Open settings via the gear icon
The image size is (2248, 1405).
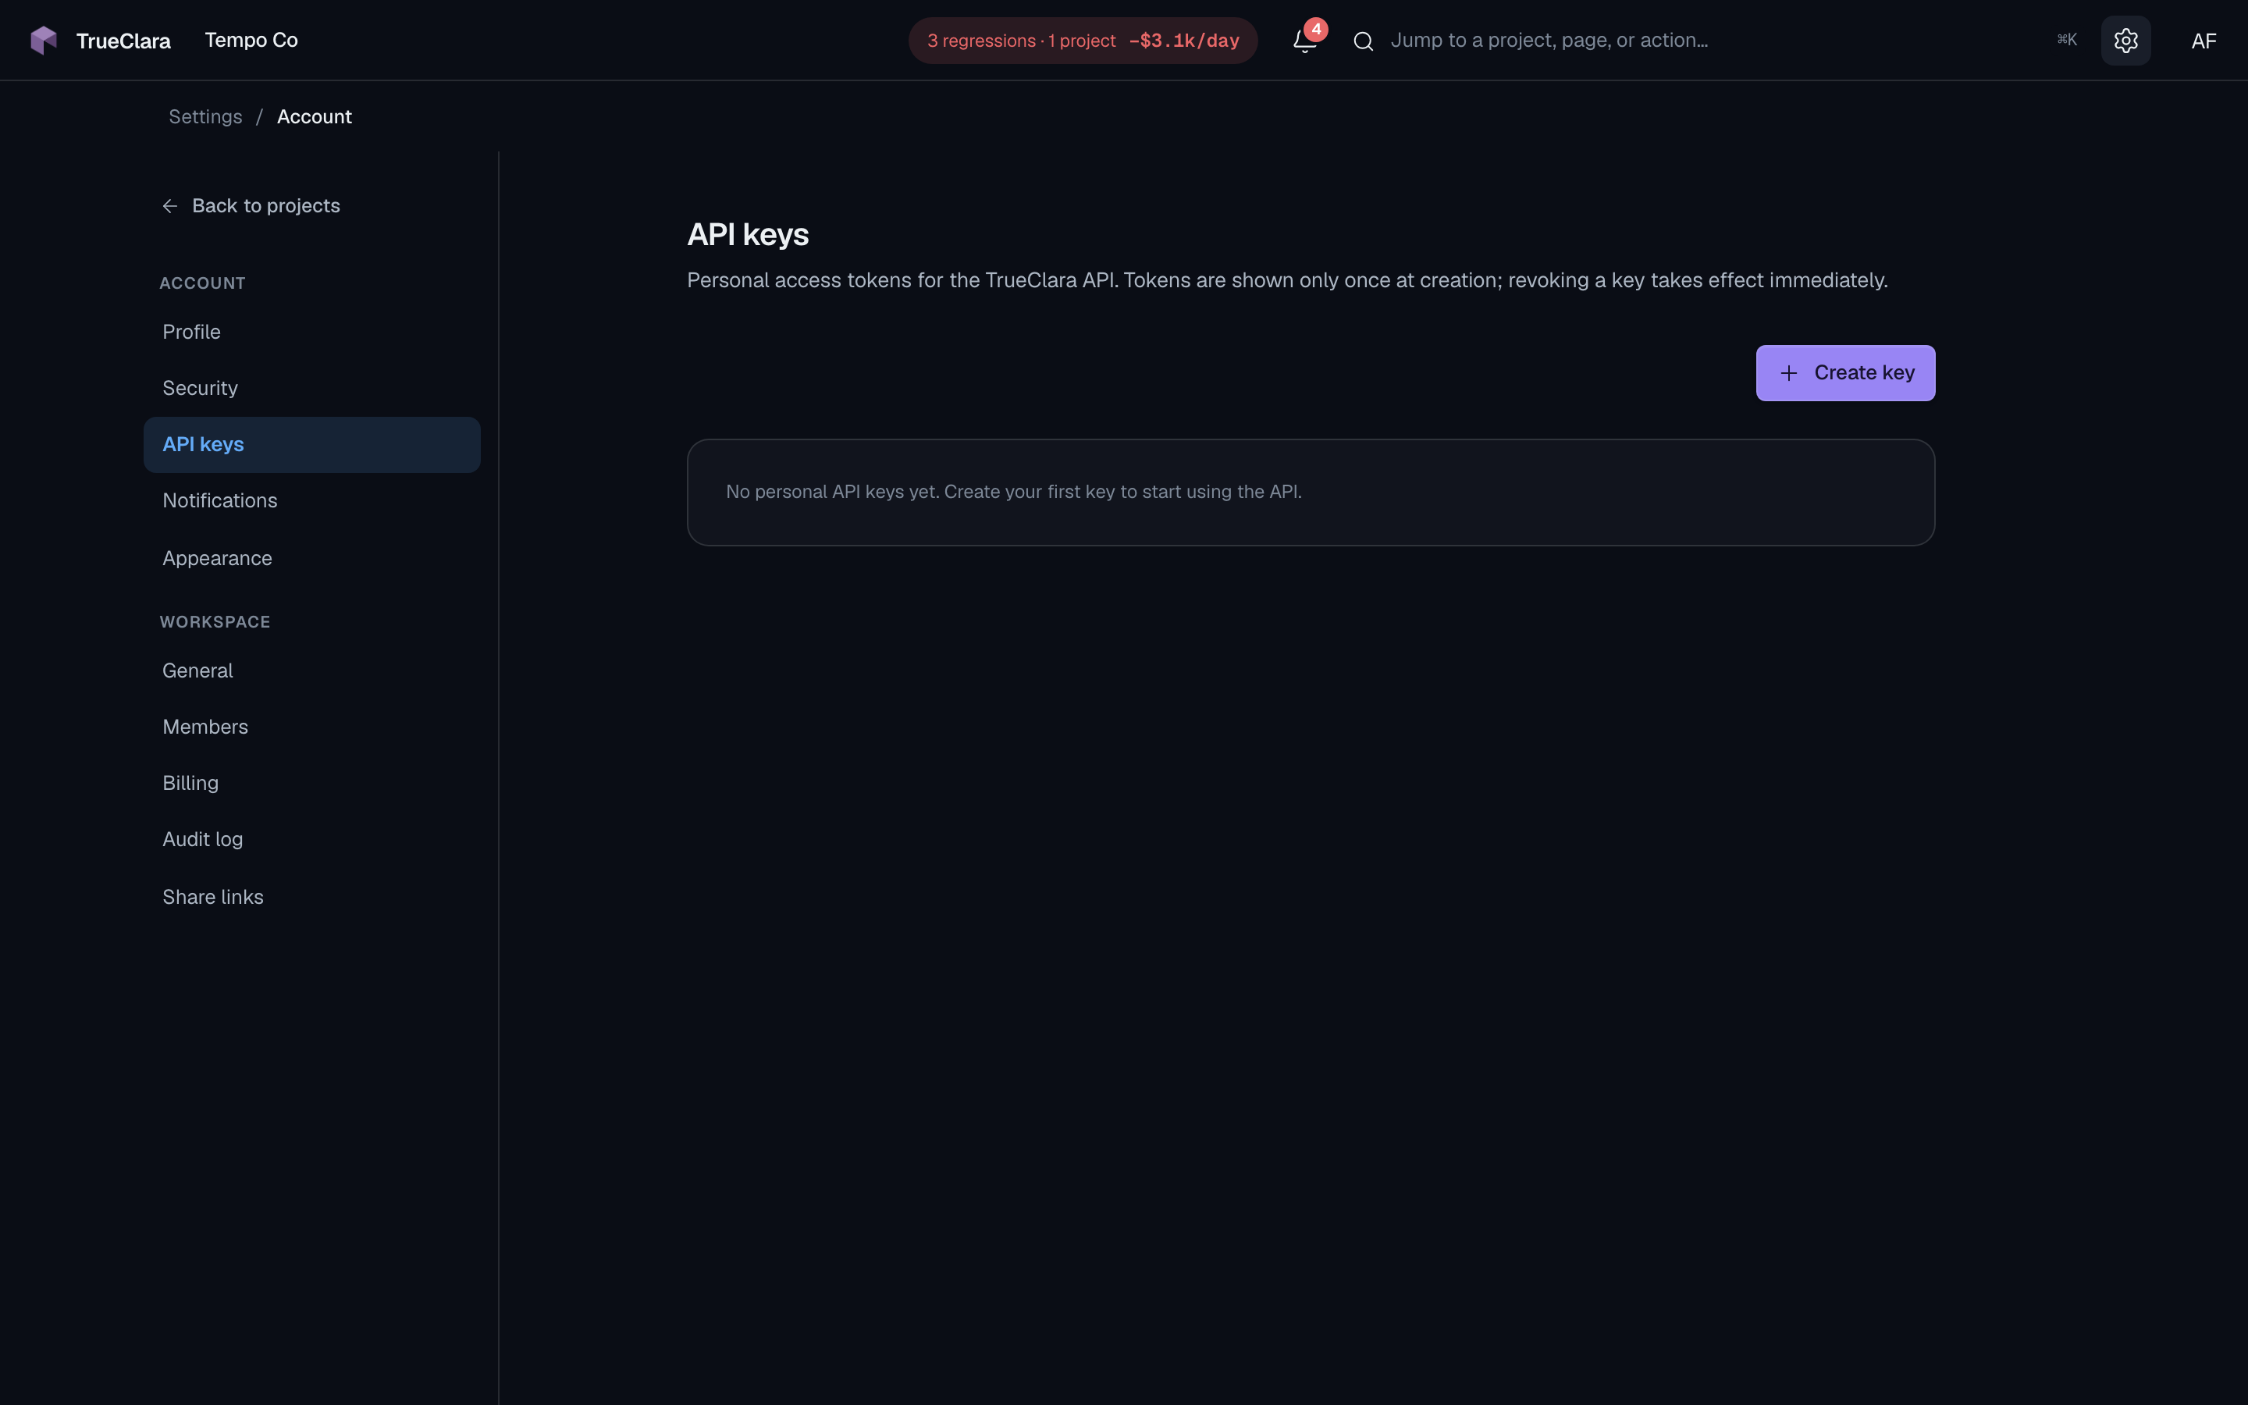[x=2125, y=40]
